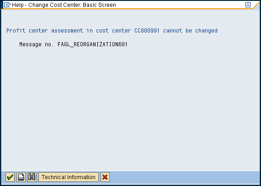This screenshot has height=186, width=261.
Task: Print the help message with the printer icon
Action: click(x=21, y=177)
